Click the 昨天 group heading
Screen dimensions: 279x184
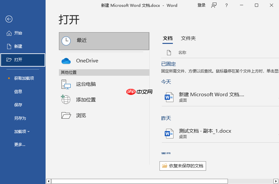tap(166, 118)
